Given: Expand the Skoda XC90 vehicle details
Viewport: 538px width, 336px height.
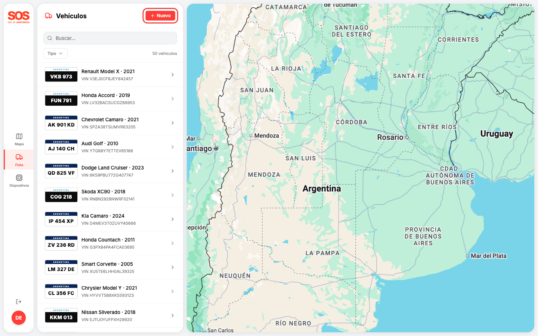Looking at the screenshot, I should pyautogui.click(x=172, y=195).
